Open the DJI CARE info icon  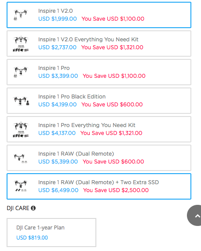(x=33, y=208)
